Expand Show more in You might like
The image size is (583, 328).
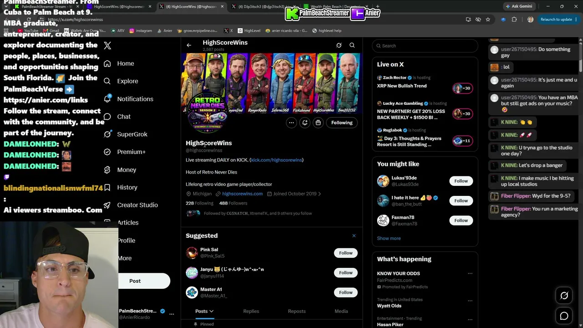[389, 238]
